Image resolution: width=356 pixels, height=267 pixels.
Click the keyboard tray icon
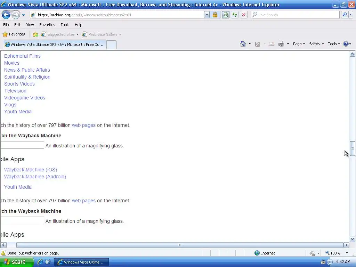pos(323,262)
